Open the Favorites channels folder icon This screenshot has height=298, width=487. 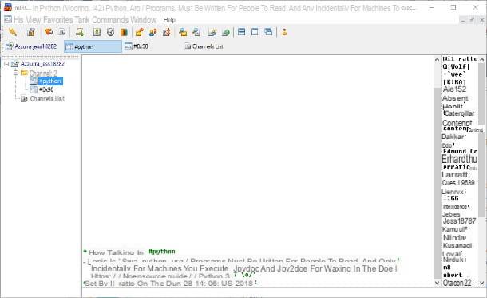pos(49,32)
